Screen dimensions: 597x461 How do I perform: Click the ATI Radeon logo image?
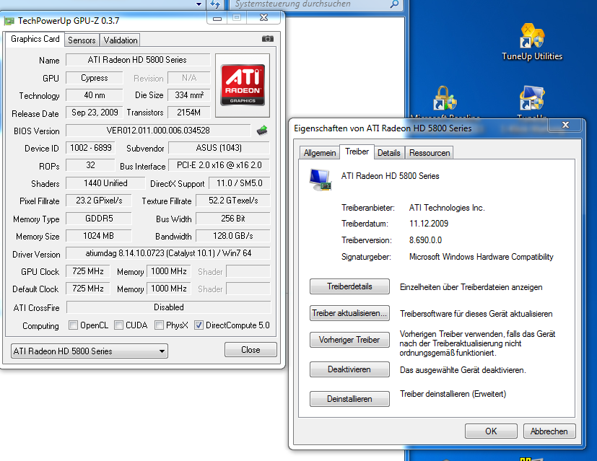(x=243, y=85)
